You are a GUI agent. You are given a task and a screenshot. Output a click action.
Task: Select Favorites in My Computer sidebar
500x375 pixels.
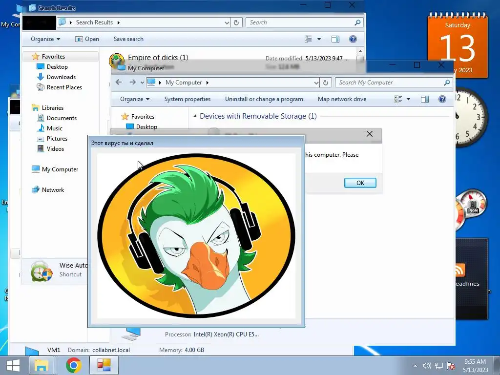138,116
